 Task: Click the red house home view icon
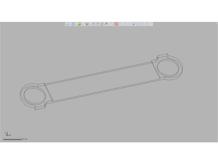[x=107, y=24]
